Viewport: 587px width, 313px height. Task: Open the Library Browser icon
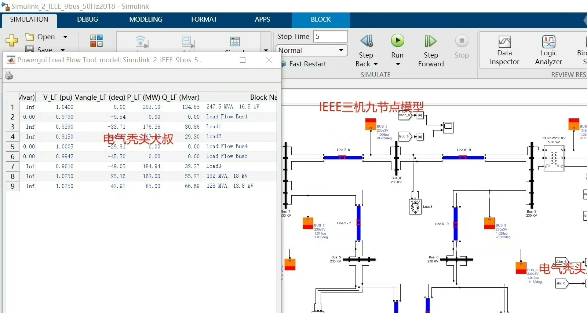click(x=96, y=41)
